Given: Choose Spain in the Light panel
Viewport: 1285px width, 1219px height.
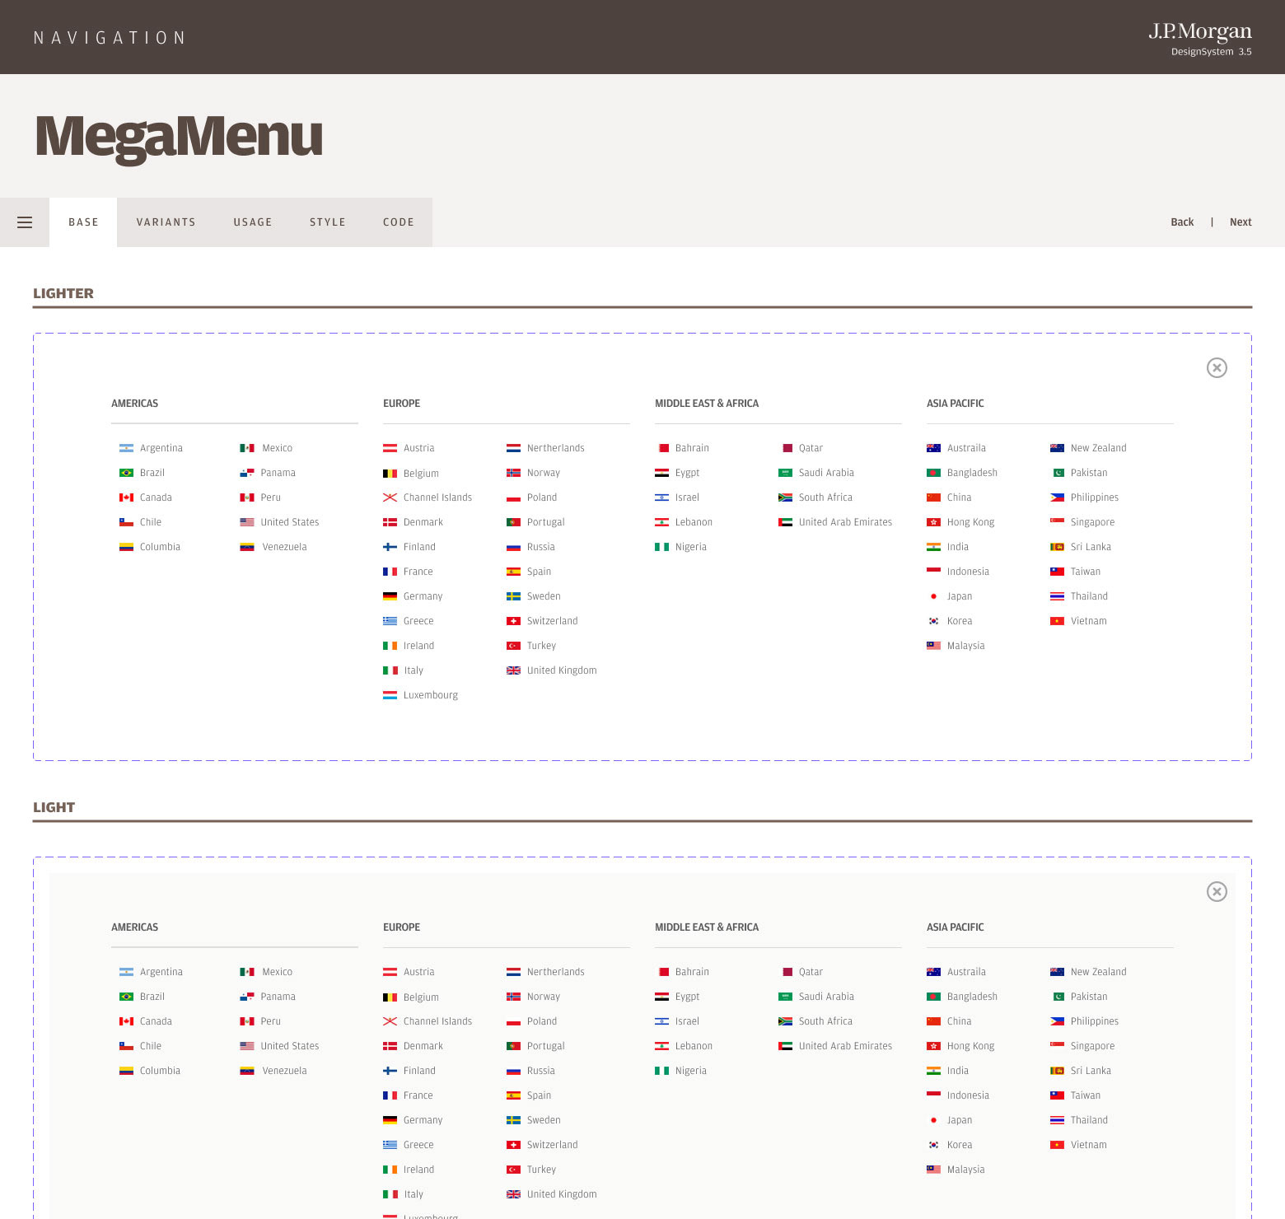Looking at the screenshot, I should (540, 1095).
